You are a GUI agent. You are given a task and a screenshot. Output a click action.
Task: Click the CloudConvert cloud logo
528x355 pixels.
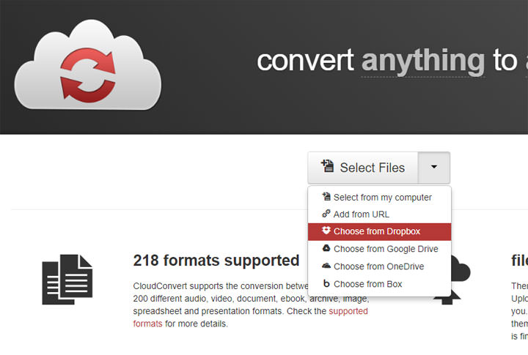(87, 64)
